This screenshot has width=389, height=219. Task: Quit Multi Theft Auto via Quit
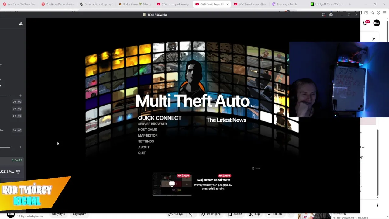pyautogui.click(x=142, y=153)
